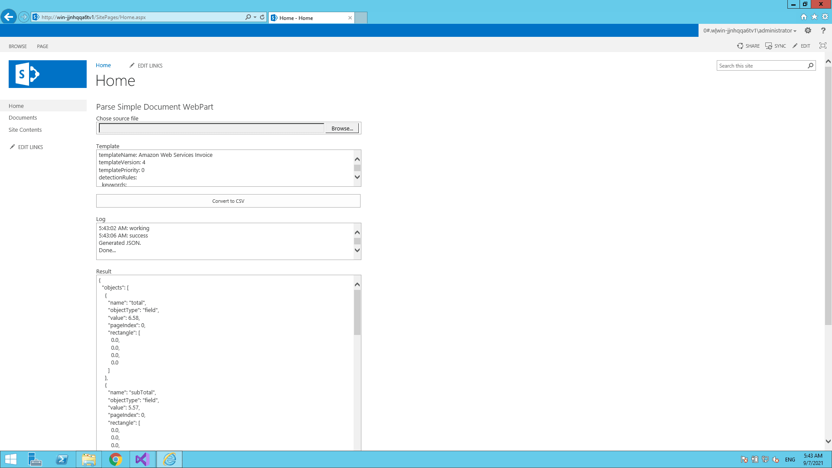Image resolution: width=832 pixels, height=468 pixels.
Task: Click the SharePoint logo icon
Action: 27,74
